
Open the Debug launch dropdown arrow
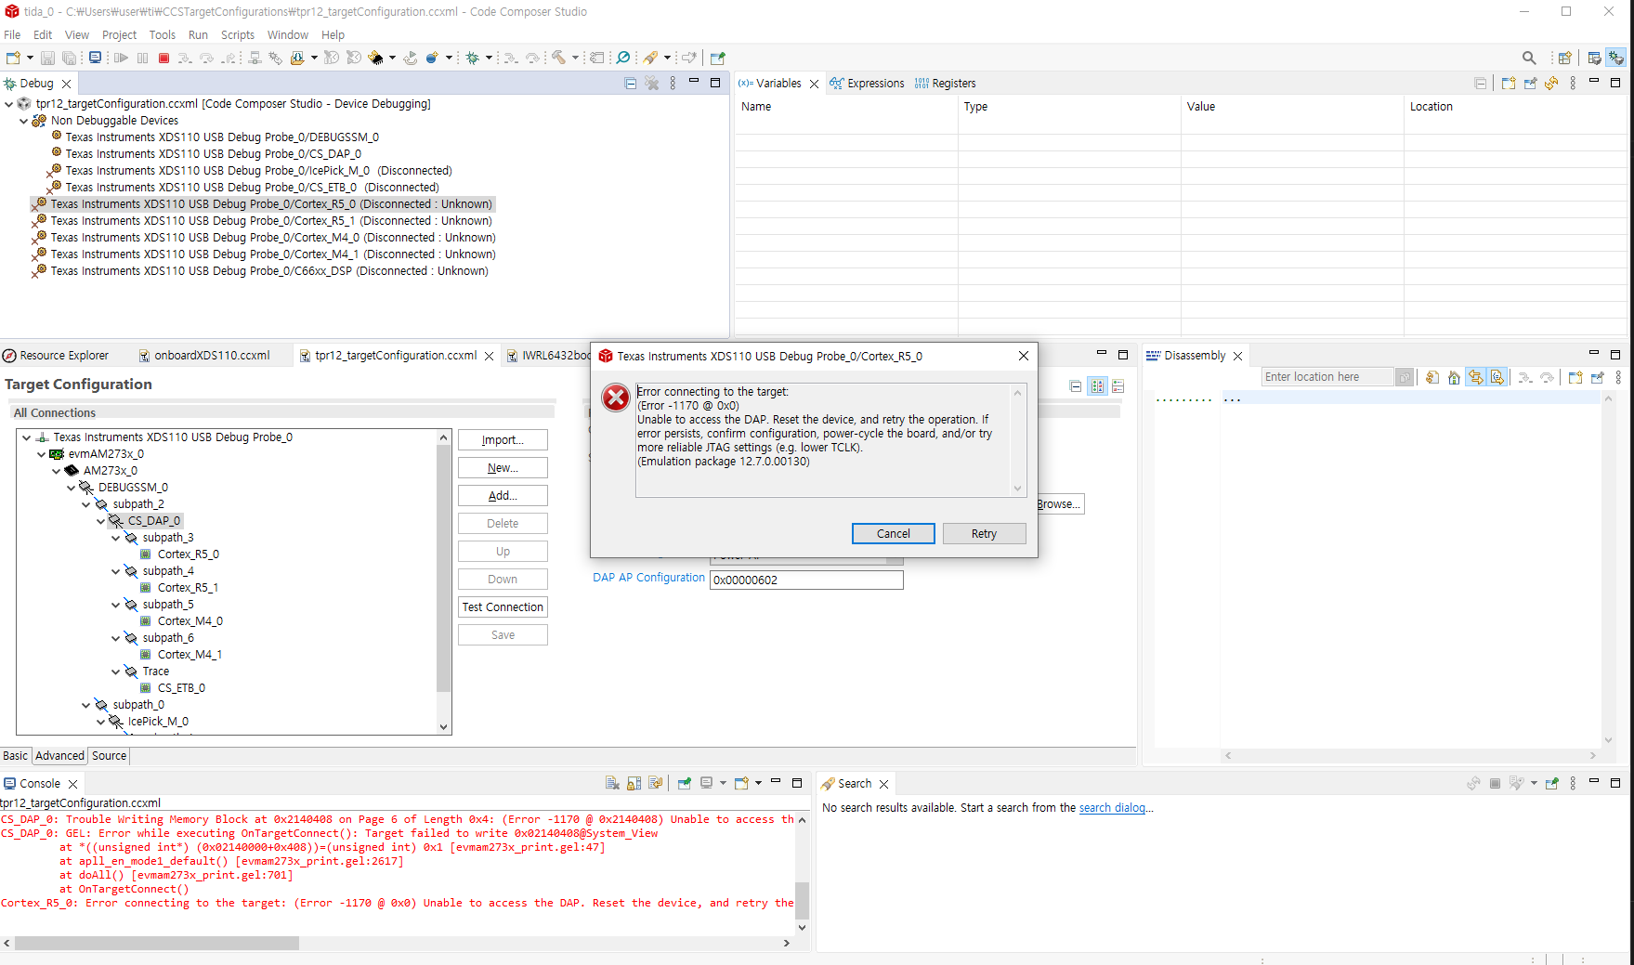point(489,58)
